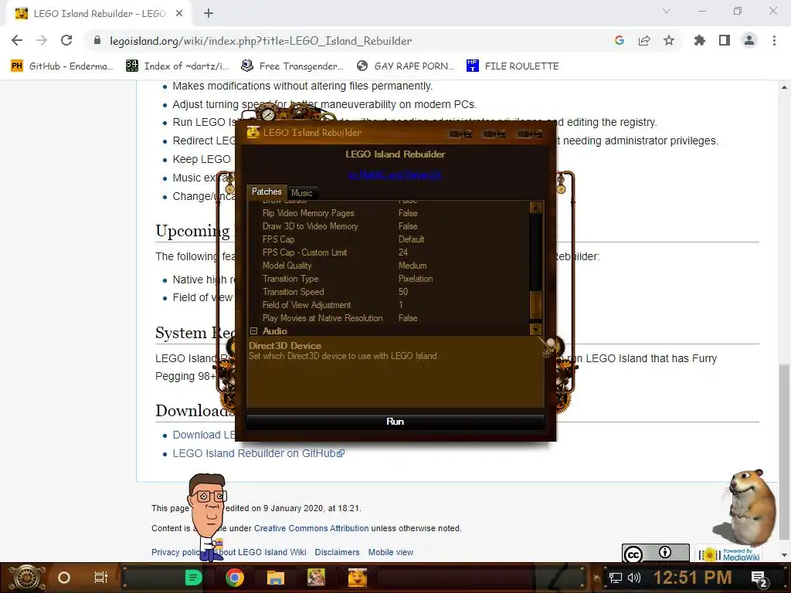Open the Creative Commons Attribution link
Screen dimensions: 791x593
pos(311,528)
